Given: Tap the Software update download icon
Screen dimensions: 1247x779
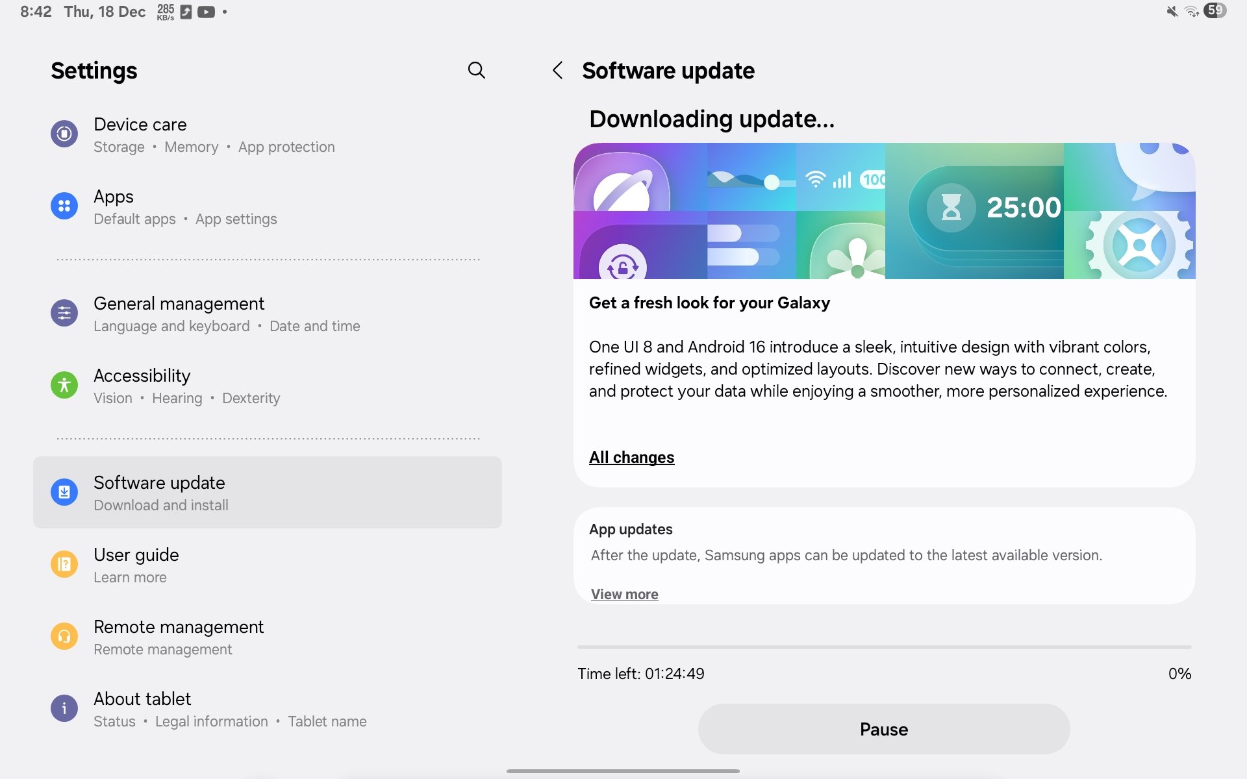Looking at the screenshot, I should click(x=64, y=492).
